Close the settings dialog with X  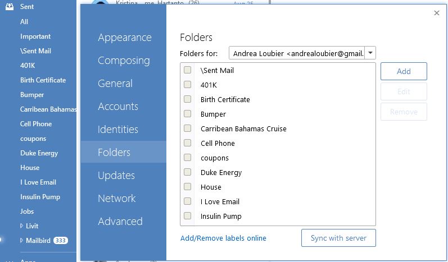click(x=437, y=13)
